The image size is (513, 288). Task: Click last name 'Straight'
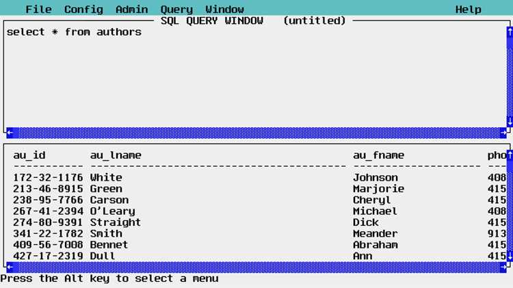pos(116,222)
